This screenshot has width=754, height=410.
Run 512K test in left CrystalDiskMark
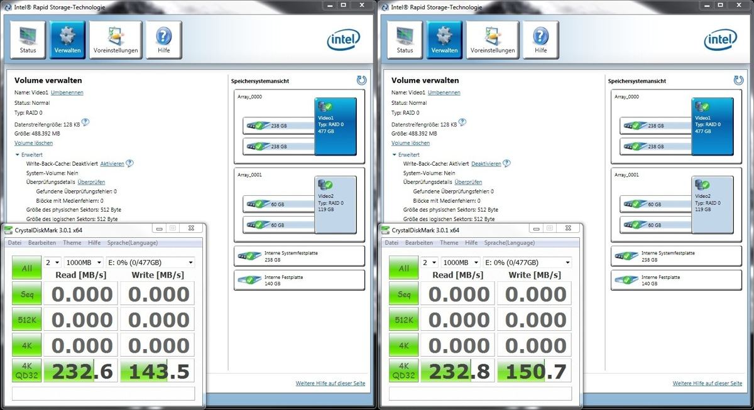click(27, 320)
